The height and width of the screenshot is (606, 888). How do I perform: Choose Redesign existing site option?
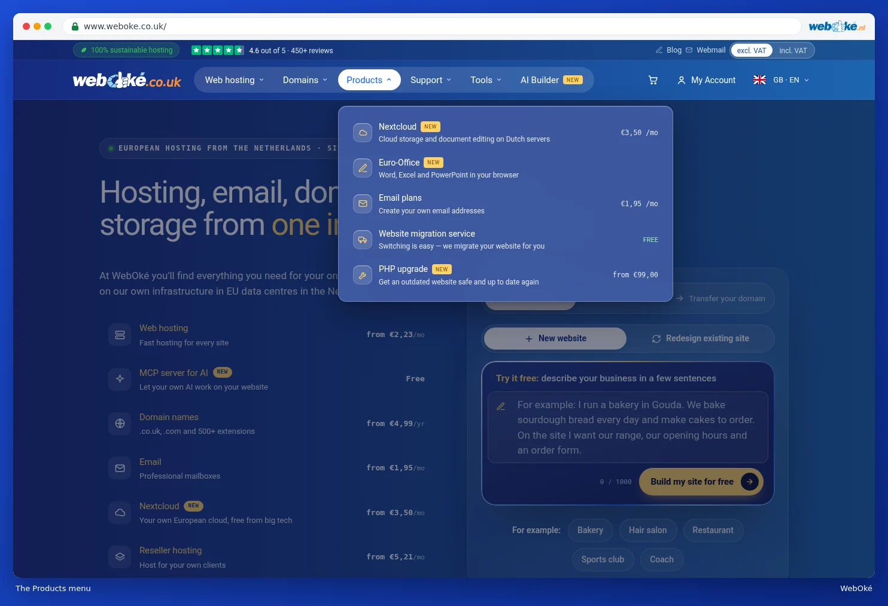coord(700,338)
